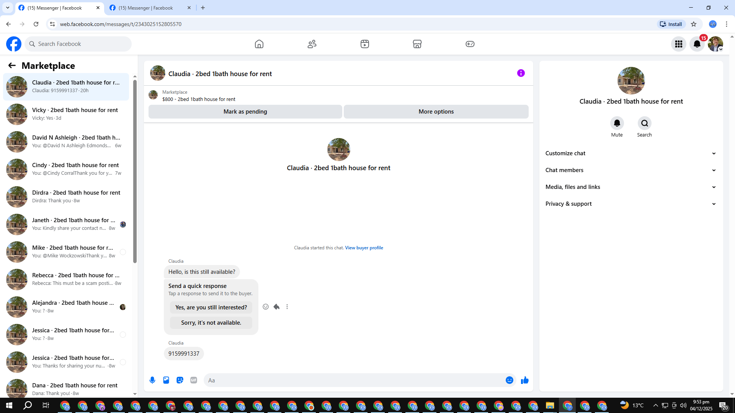735x413 pixels.
Task: Click the voice clip microphone icon
Action: (152, 380)
